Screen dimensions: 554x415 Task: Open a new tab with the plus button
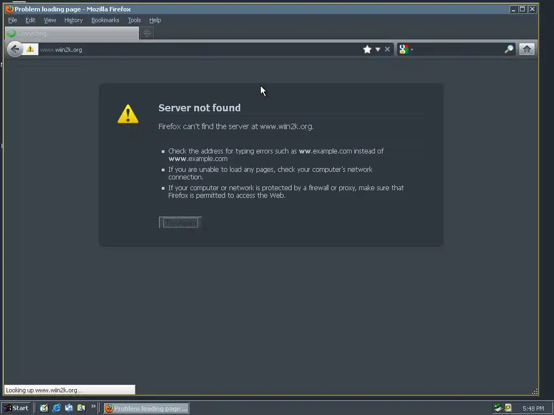[x=147, y=33]
